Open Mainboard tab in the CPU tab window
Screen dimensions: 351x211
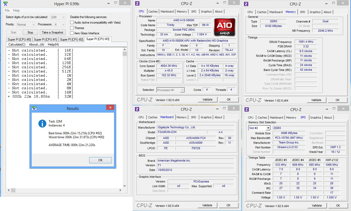click(x=167, y=12)
